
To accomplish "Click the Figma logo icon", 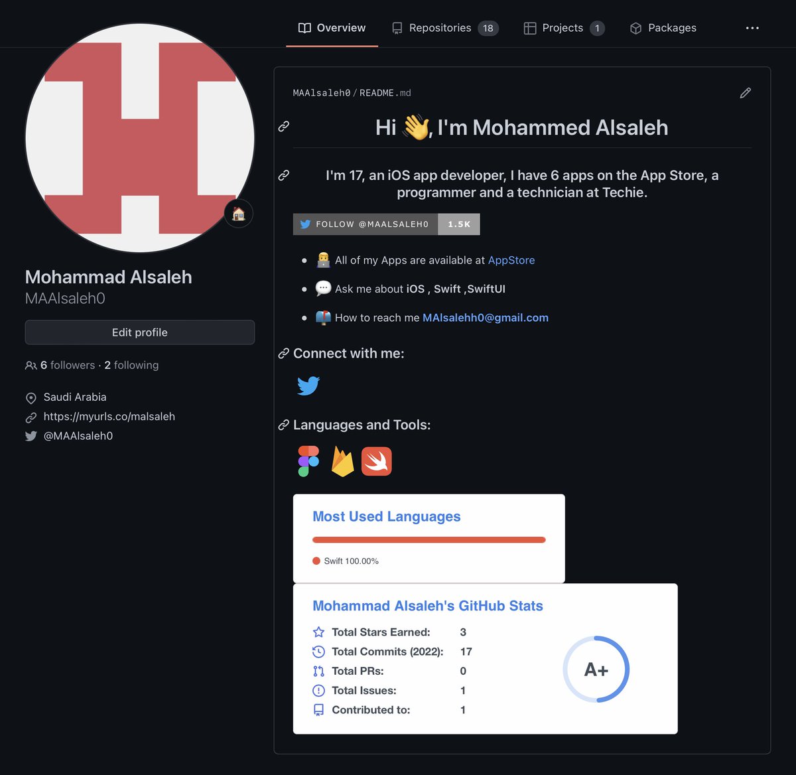I will tap(308, 461).
